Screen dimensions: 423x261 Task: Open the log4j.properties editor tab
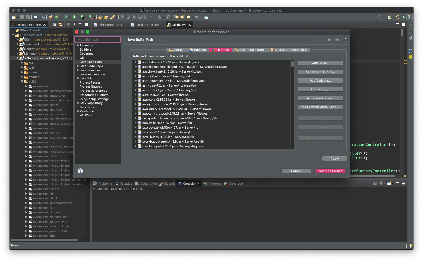[x=145, y=25]
